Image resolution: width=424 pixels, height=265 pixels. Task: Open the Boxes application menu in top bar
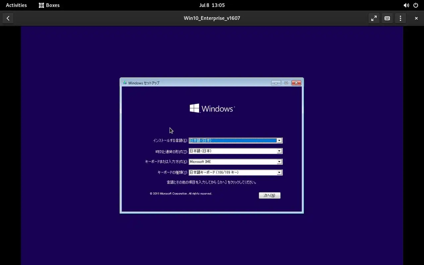49,5
